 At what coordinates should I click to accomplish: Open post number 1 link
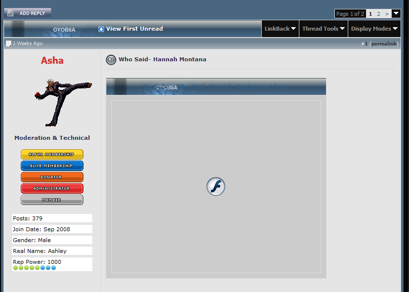(x=366, y=44)
